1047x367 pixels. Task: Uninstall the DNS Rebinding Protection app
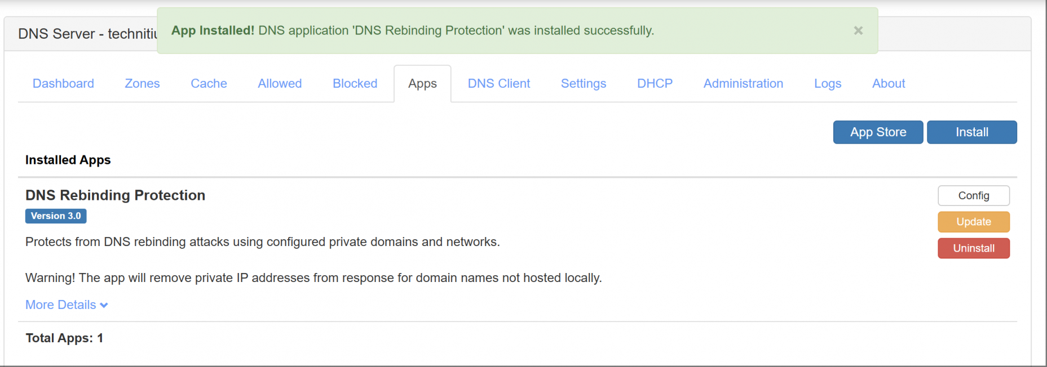coord(973,248)
